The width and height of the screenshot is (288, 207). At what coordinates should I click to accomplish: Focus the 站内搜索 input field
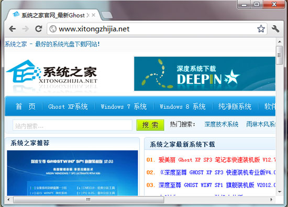coord(72,125)
